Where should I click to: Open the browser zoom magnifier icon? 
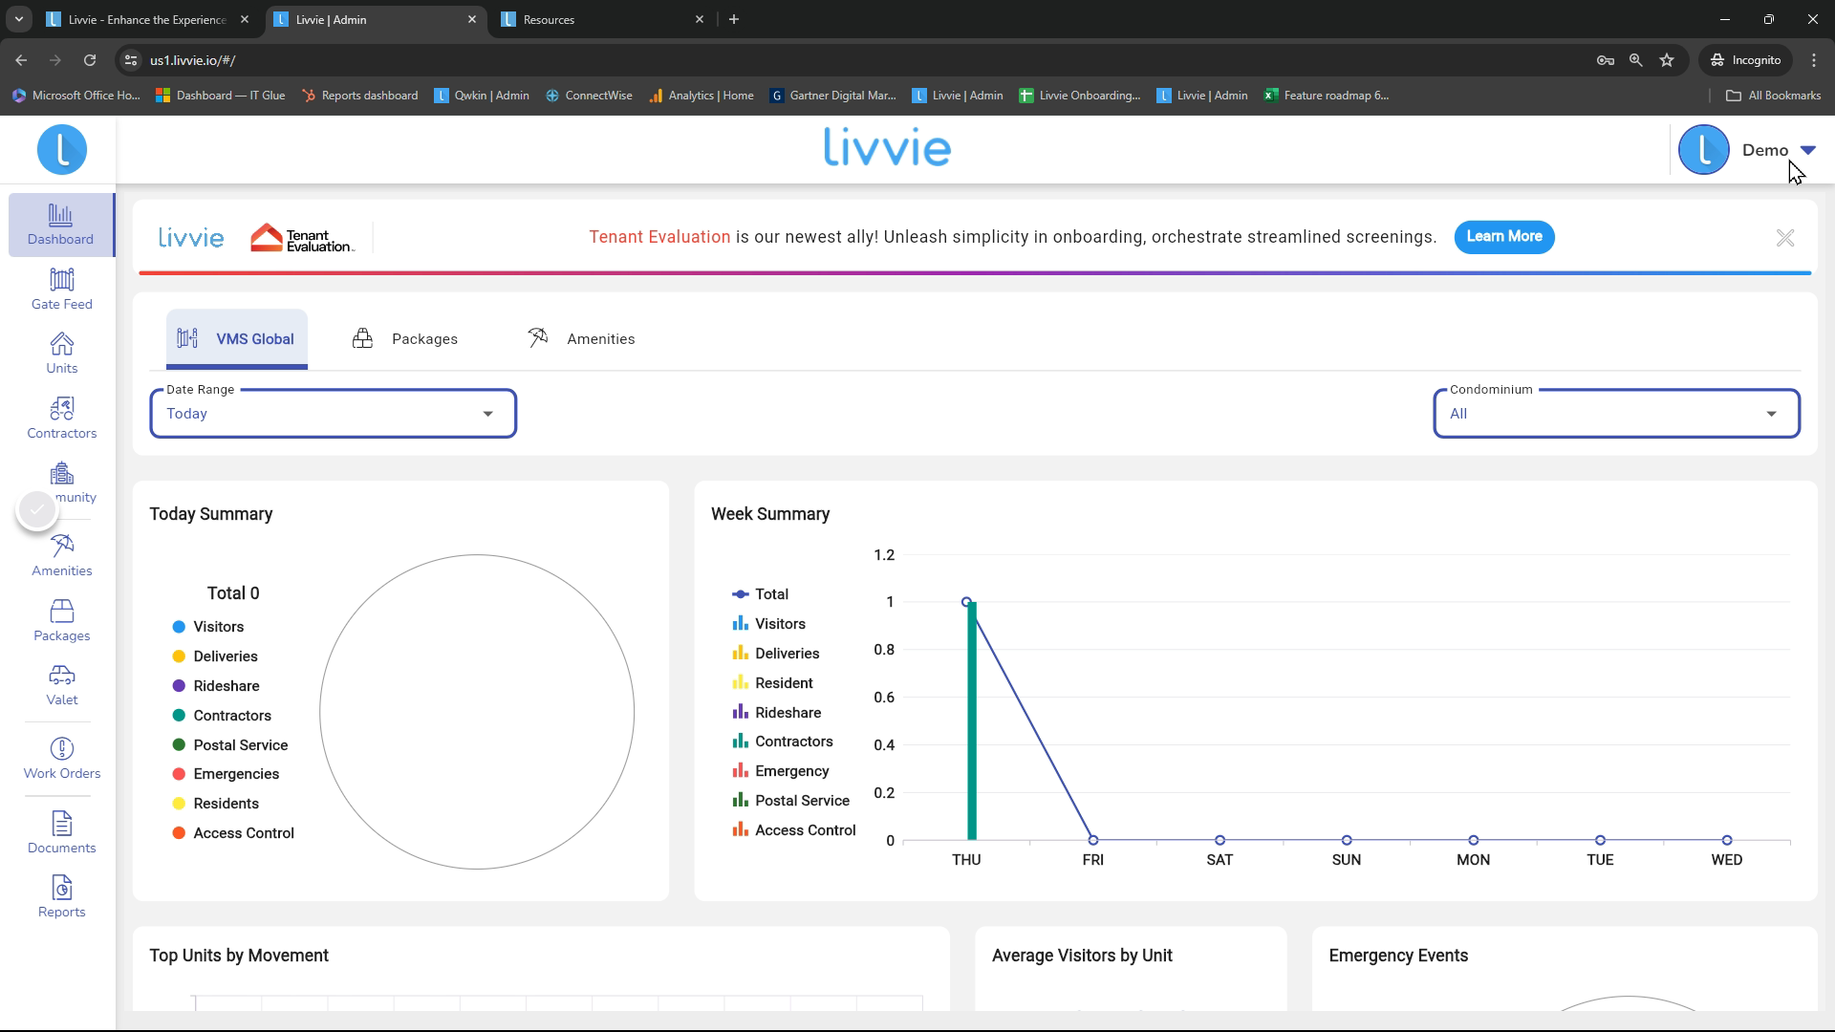tap(1636, 60)
